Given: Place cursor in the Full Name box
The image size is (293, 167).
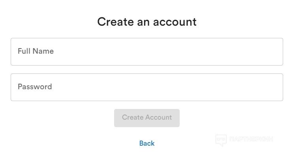Looking at the screenshot, I should tap(146, 52).
